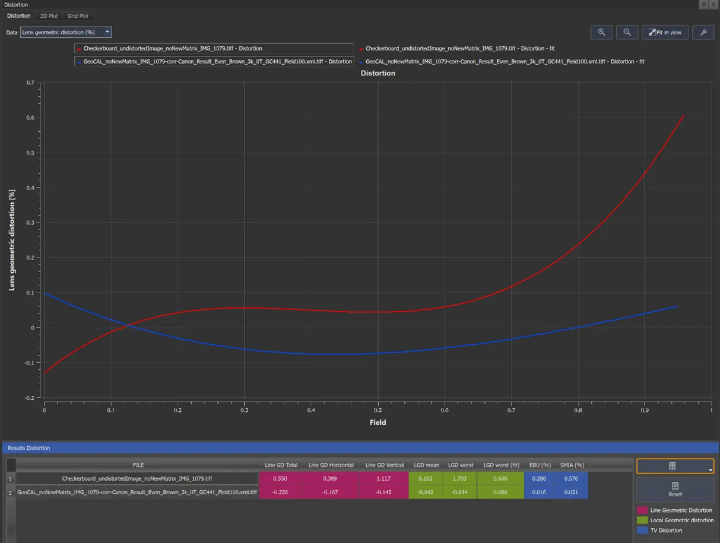This screenshot has width=720, height=543.
Task: Click the zoom out magnifier icon
Action: coord(627,33)
